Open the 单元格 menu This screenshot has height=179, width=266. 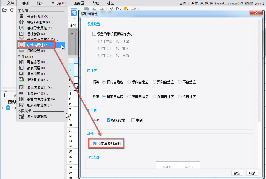point(59,3)
